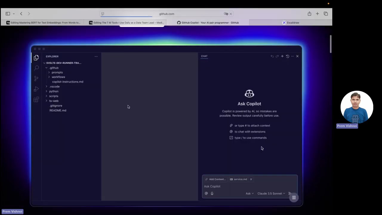Viewport: 382px width, 215px height.
Task: Click the reader icon in address bar
Action: (x=103, y=14)
